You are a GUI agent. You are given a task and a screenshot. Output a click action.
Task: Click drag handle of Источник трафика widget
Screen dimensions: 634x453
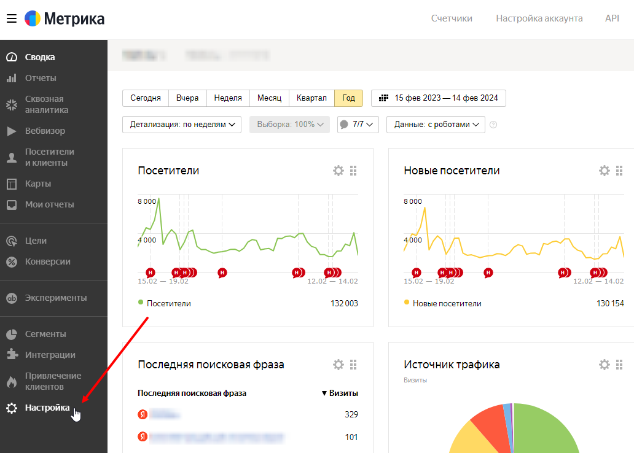(x=619, y=365)
